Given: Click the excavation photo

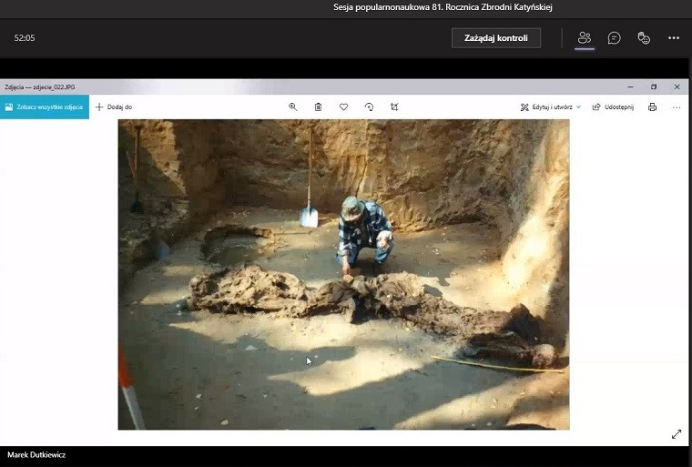Looking at the screenshot, I should (343, 273).
